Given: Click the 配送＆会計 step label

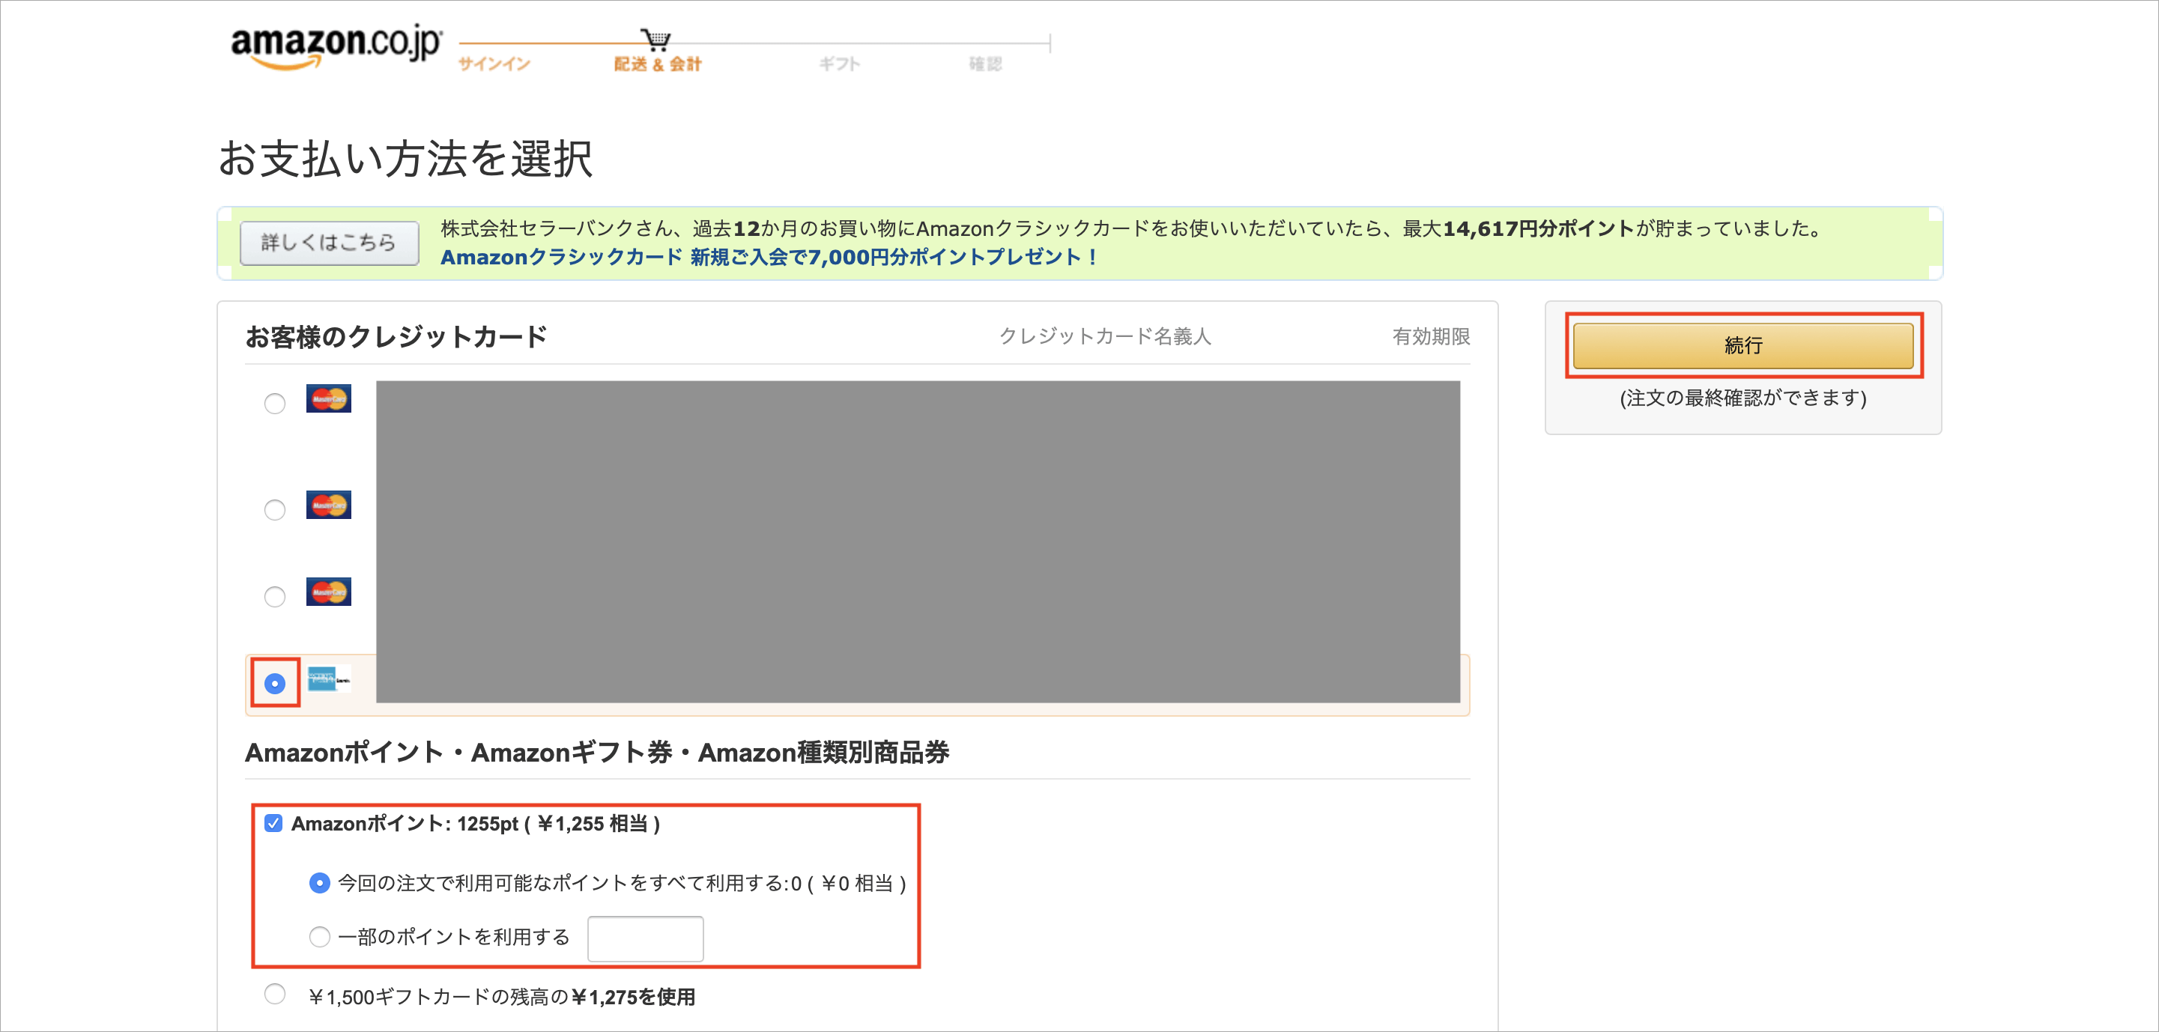Looking at the screenshot, I should (657, 63).
